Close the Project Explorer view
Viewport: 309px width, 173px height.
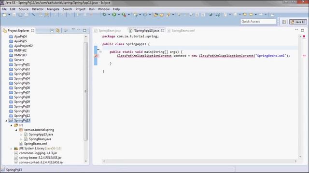tap(32, 31)
